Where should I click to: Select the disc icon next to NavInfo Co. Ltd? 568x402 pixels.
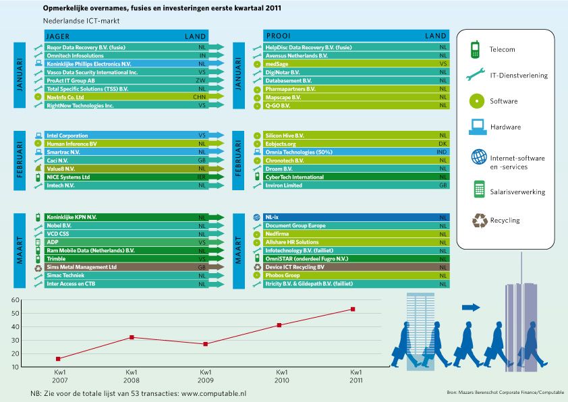[x=38, y=97]
